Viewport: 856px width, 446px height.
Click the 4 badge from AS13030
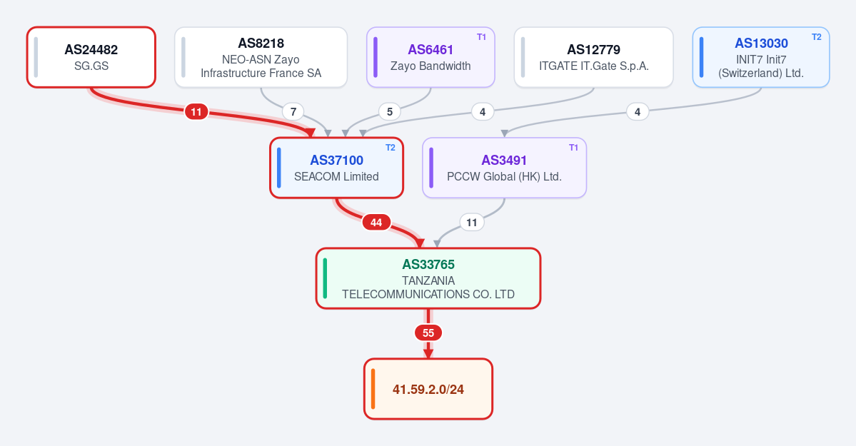pyautogui.click(x=638, y=112)
